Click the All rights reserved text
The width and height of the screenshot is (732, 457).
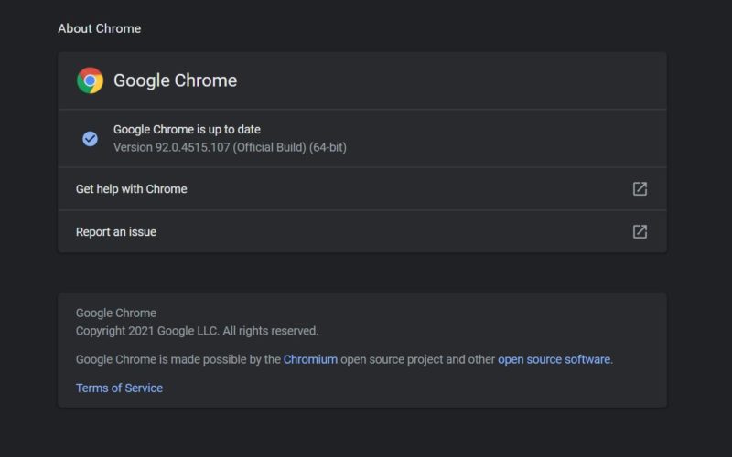coord(270,331)
